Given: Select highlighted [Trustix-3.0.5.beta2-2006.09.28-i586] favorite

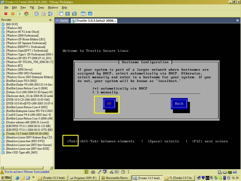Looking at the screenshot, I should coord(27,133).
